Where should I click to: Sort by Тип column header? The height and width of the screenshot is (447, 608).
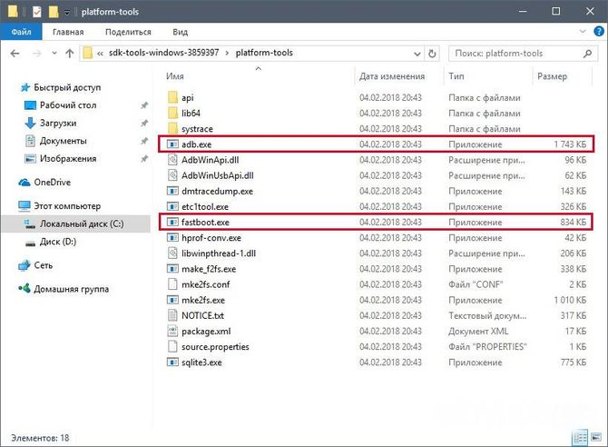coord(456,76)
